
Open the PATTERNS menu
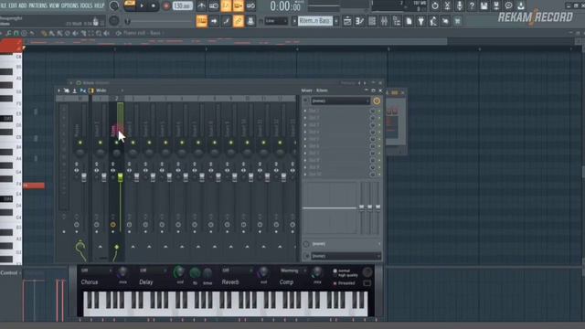pos(37,5)
